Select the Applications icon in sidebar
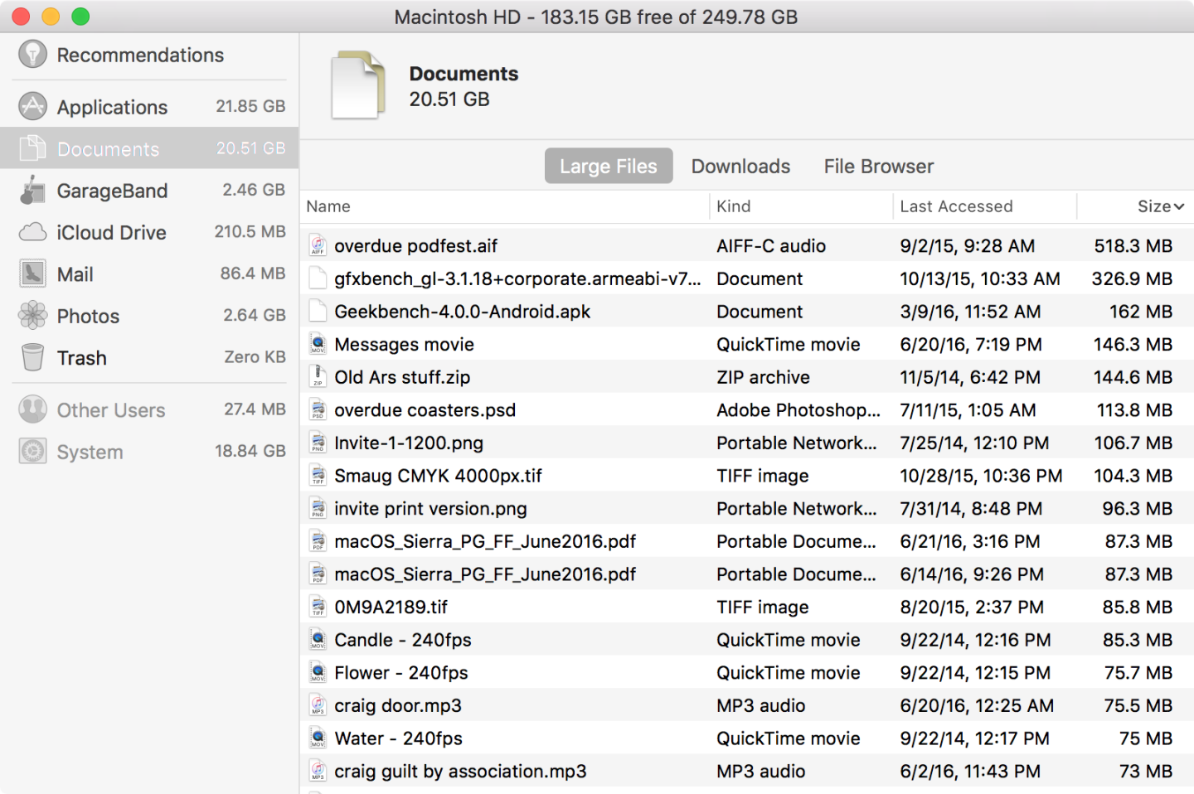 (x=32, y=106)
